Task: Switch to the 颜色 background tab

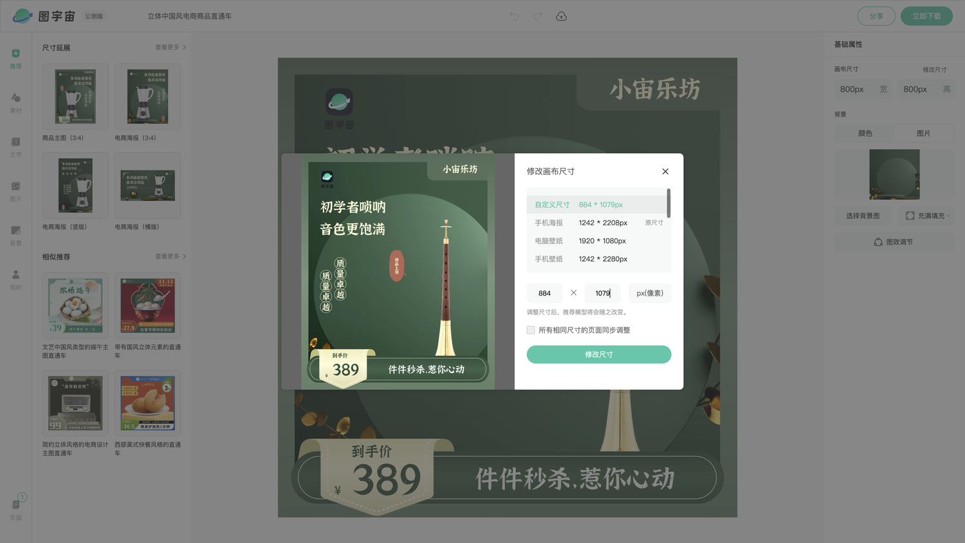Action: click(x=865, y=133)
